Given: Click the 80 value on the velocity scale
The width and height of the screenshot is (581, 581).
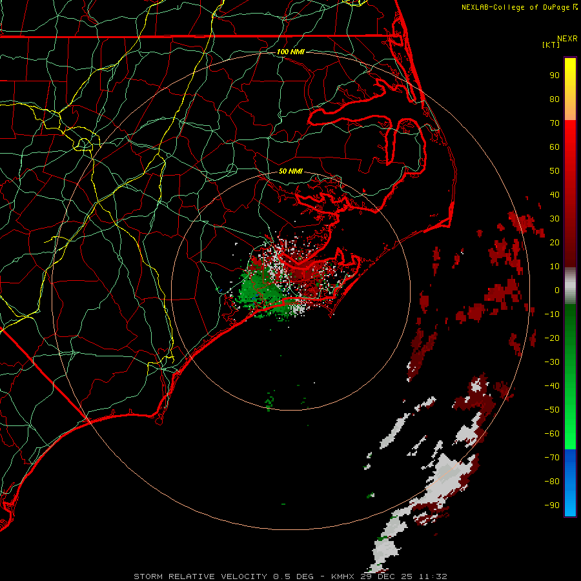Looking at the screenshot, I should click(x=555, y=99).
